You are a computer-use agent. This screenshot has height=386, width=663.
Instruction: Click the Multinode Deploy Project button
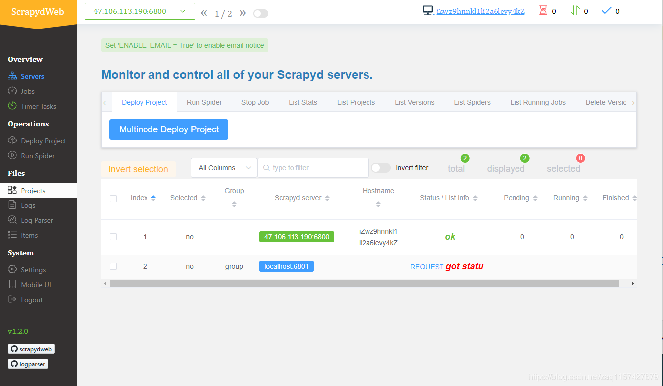click(x=169, y=129)
